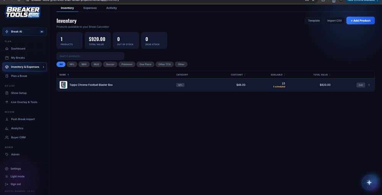Sort table by Total Value column
The width and height of the screenshot is (382, 195).
pos(322,75)
